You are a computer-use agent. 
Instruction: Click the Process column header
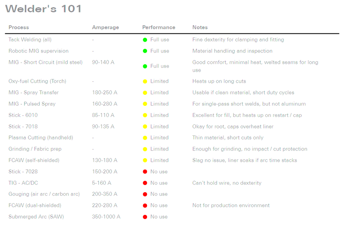[19, 27]
